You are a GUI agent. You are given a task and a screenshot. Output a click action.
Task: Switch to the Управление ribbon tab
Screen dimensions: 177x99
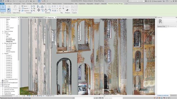(82, 4)
